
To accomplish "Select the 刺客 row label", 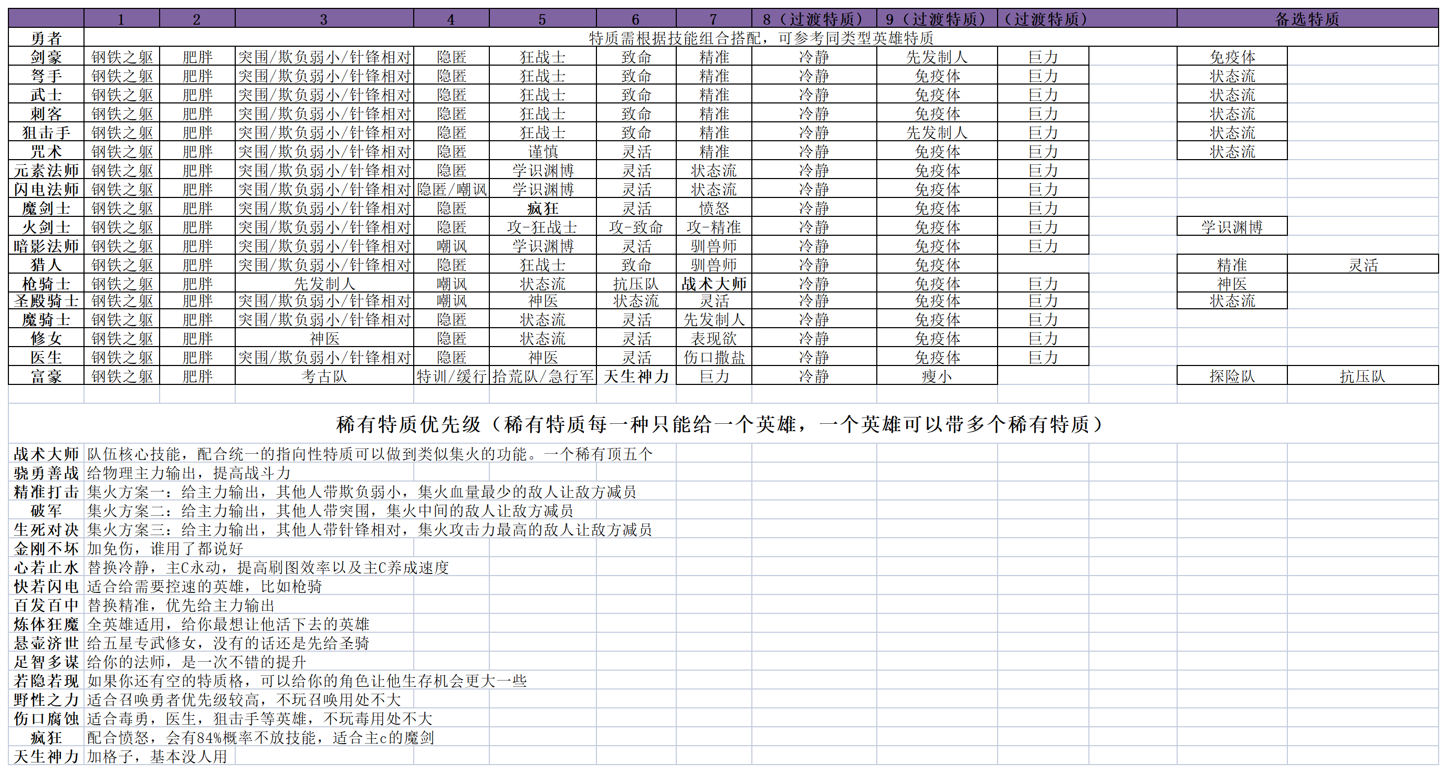I will click(x=46, y=113).
